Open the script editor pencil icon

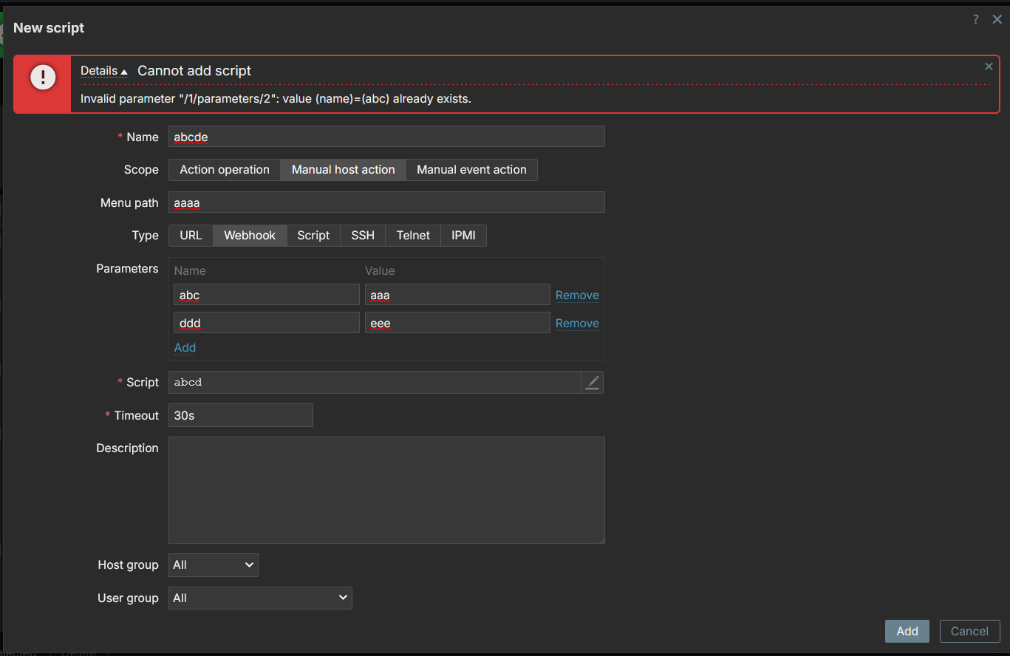(x=592, y=382)
